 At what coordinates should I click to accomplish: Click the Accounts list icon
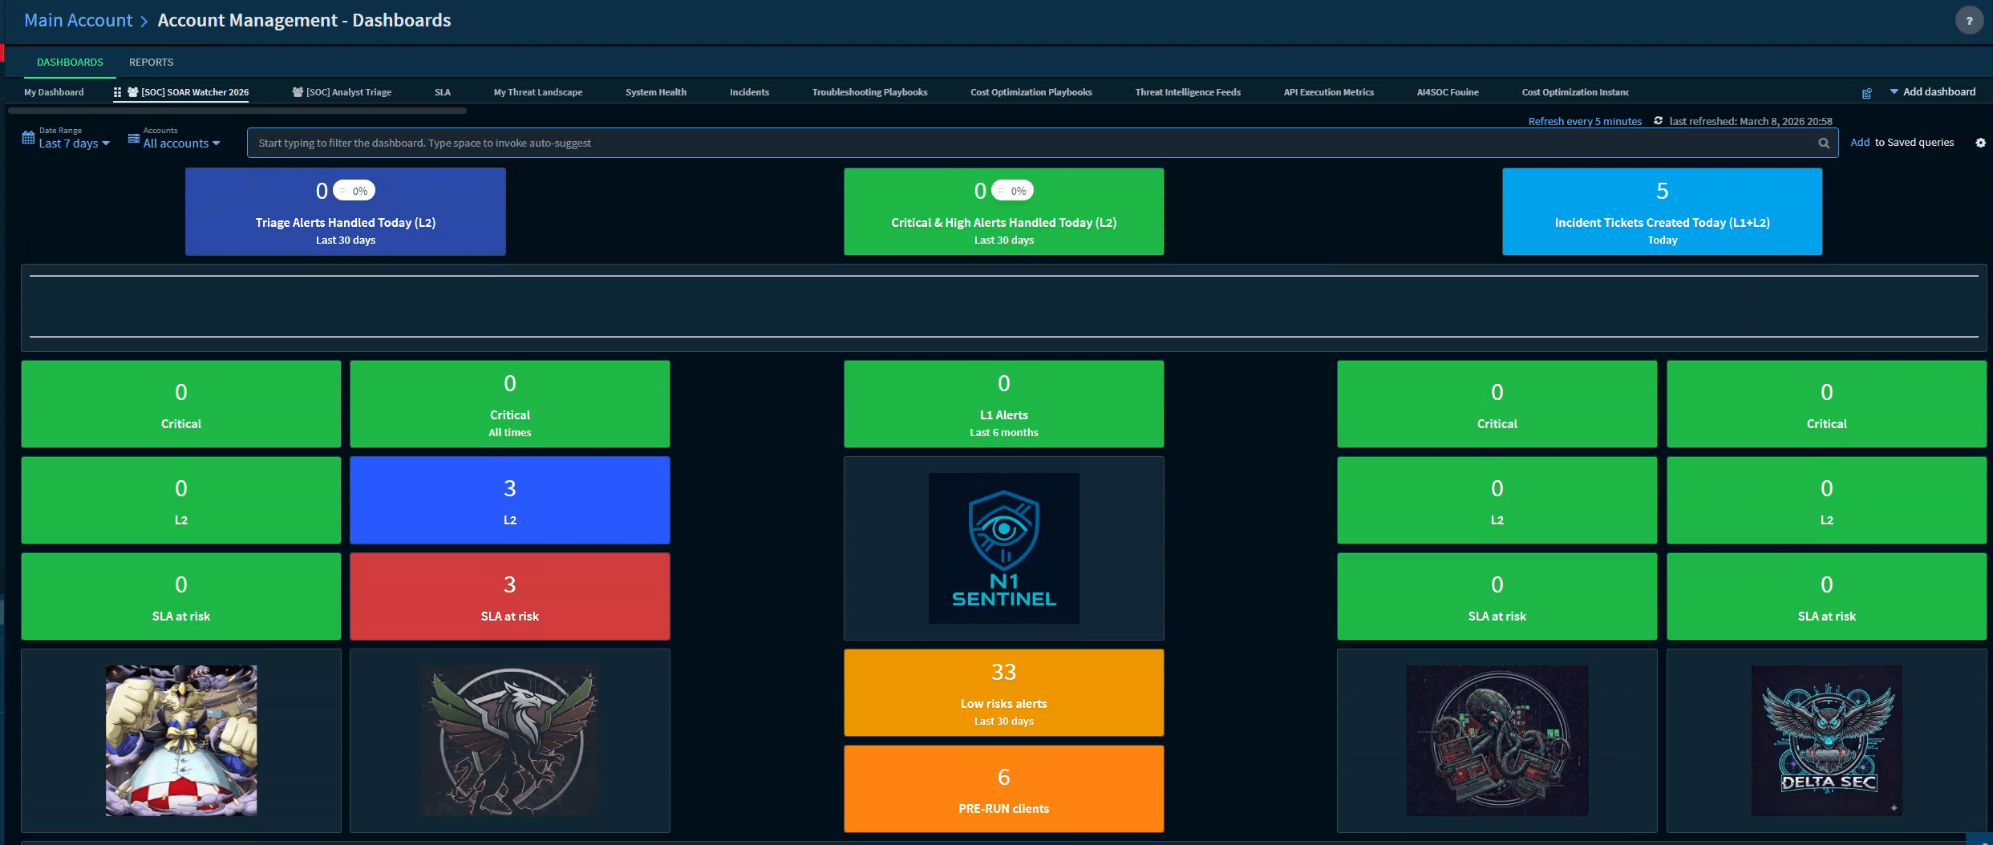[134, 138]
